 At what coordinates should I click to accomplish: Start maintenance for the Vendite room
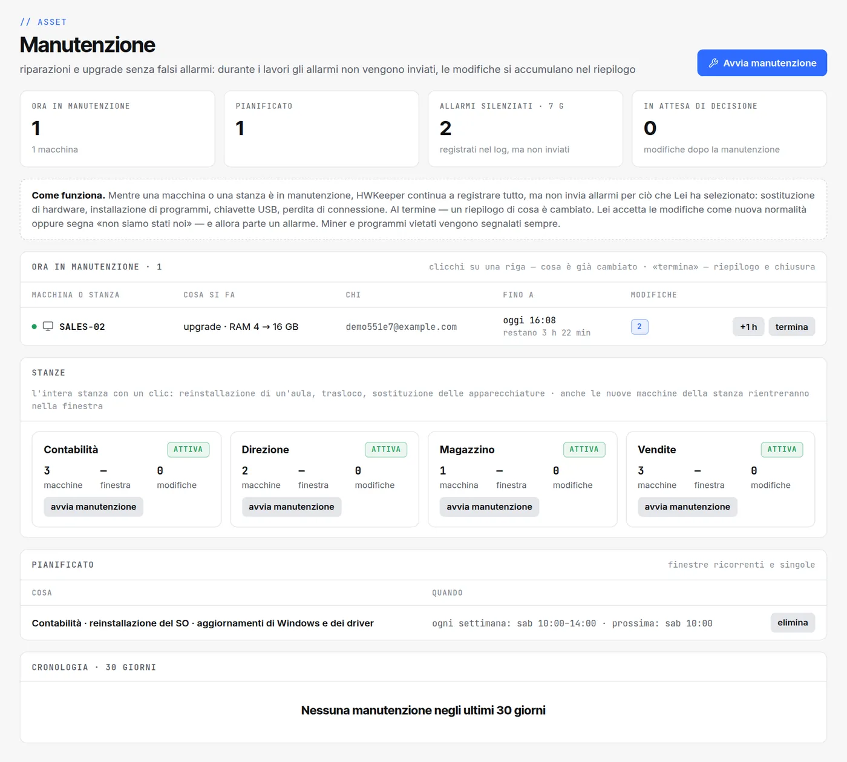(x=687, y=507)
